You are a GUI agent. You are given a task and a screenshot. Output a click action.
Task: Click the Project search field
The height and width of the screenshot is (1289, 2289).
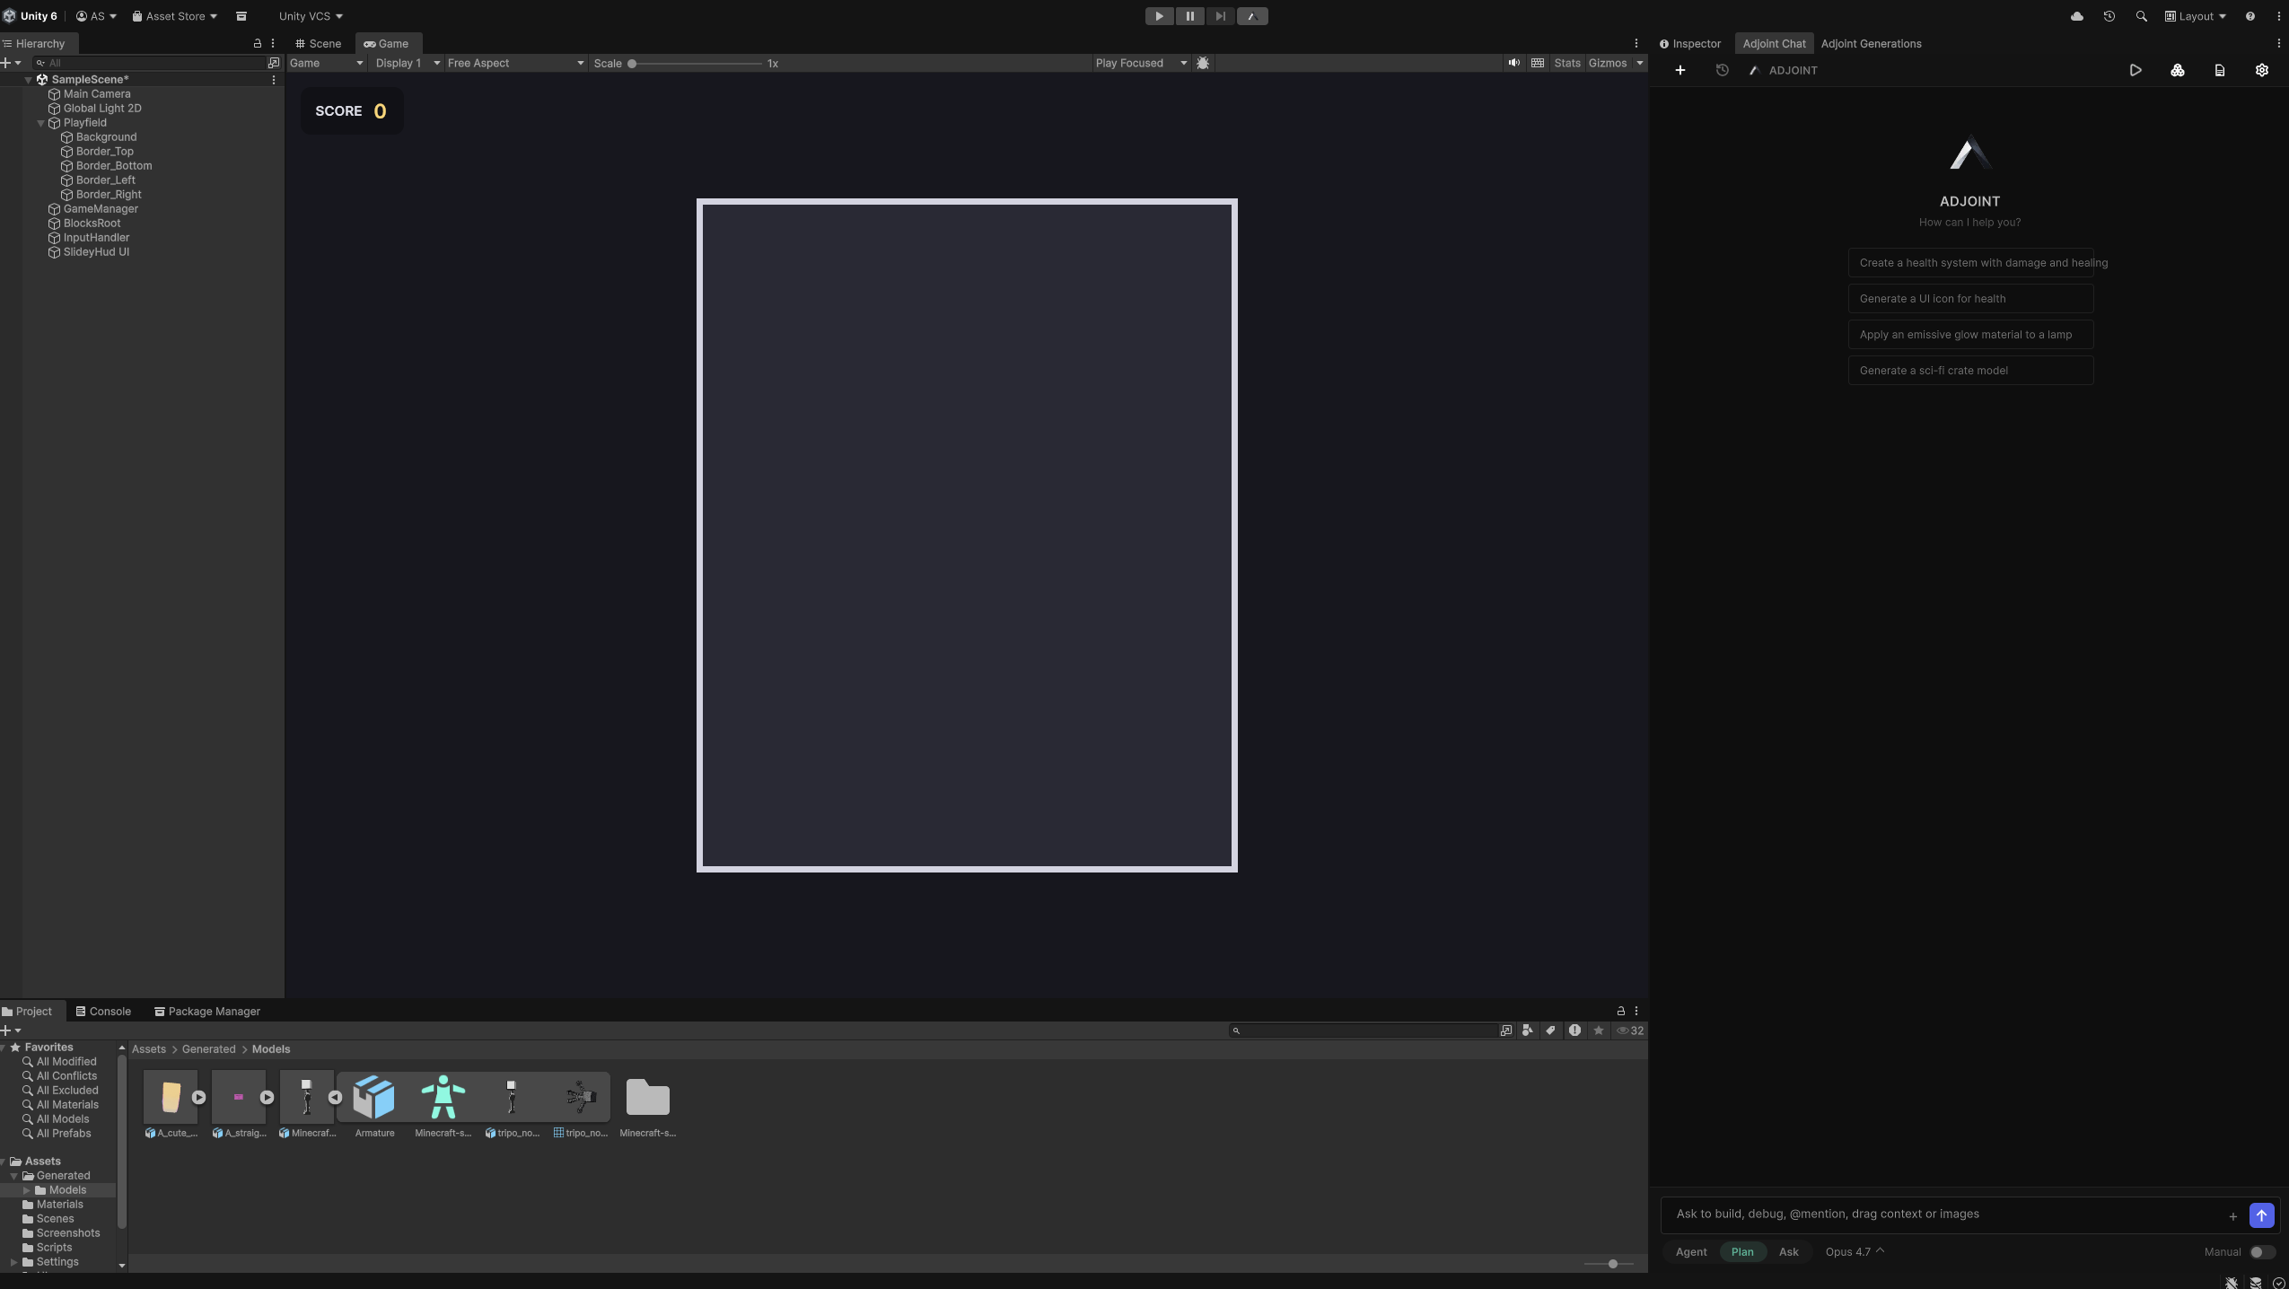(1363, 1030)
